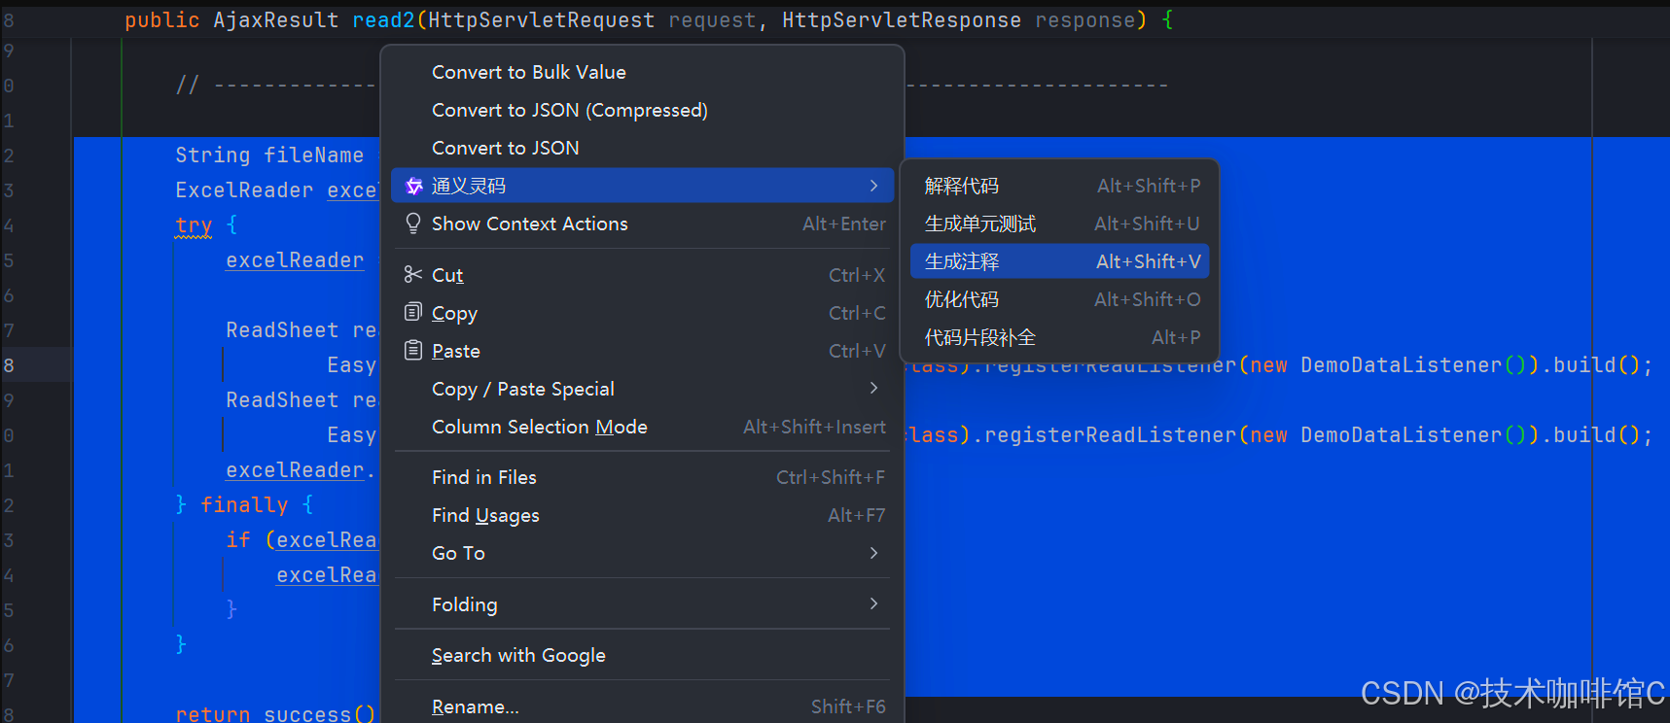Click the scissors Cut icon
1670x723 pixels.
point(413,275)
